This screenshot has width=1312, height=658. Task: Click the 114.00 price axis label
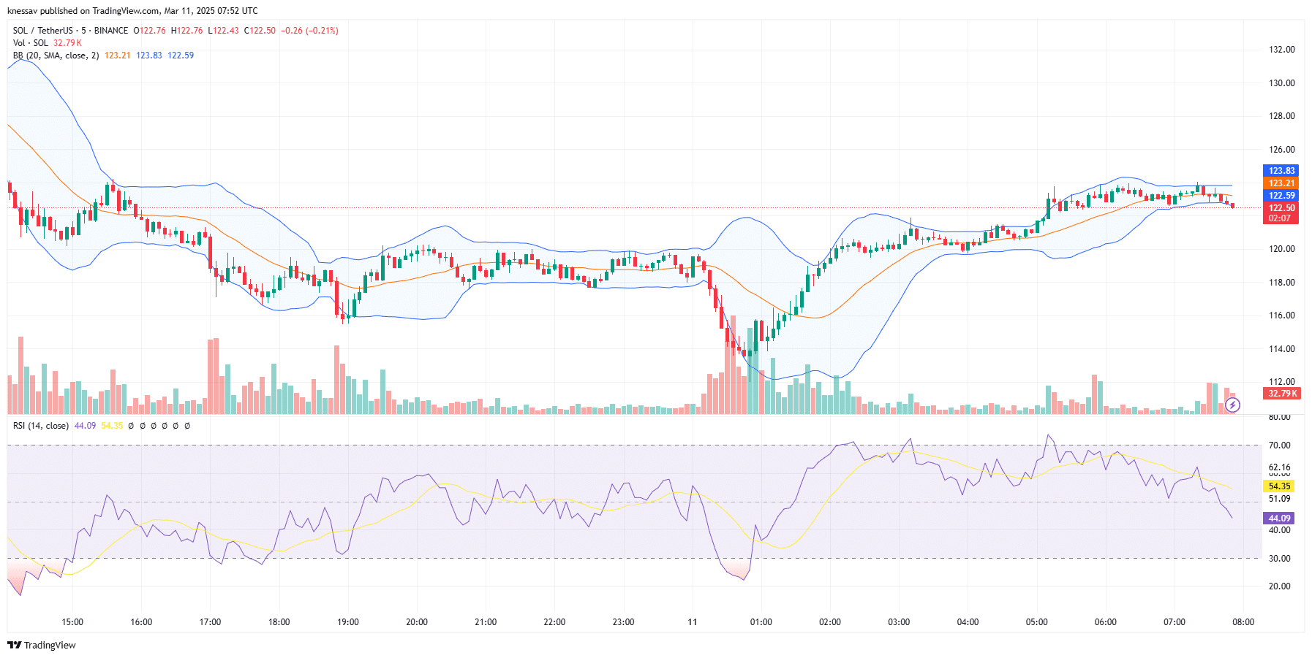click(x=1282, y=349)
